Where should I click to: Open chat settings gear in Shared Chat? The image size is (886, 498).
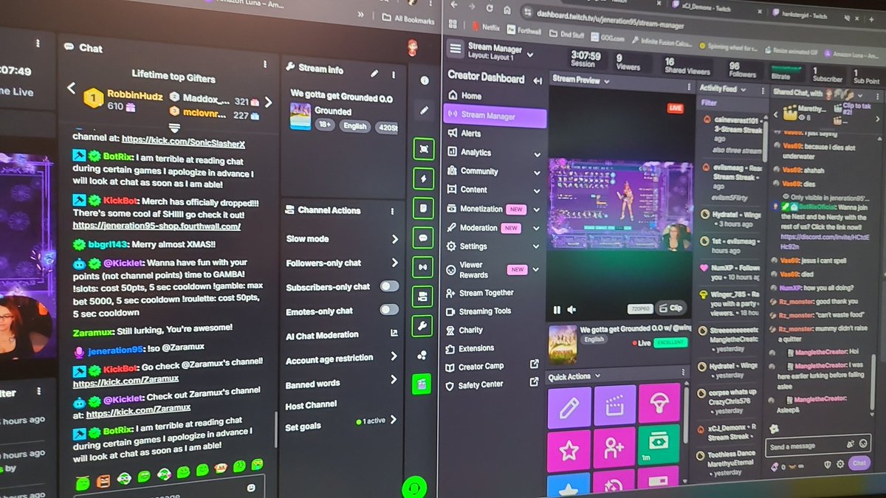840,464
